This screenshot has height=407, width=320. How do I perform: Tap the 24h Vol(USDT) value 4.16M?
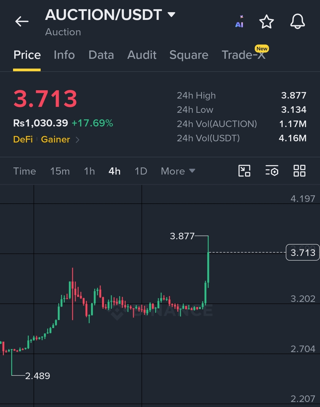(292, 138)
